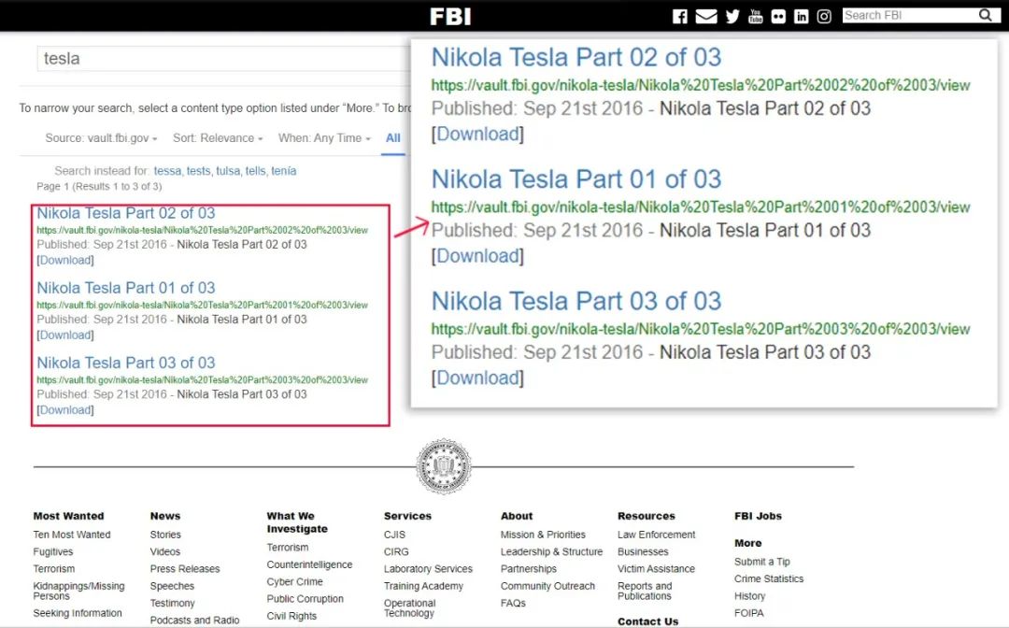The image size is (1009, 628).
Task: Open the FBI LinkedIn icon
Action: pos(802,16)
